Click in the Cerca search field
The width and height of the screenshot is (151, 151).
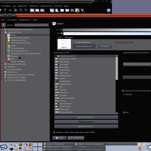coord(32,25)
